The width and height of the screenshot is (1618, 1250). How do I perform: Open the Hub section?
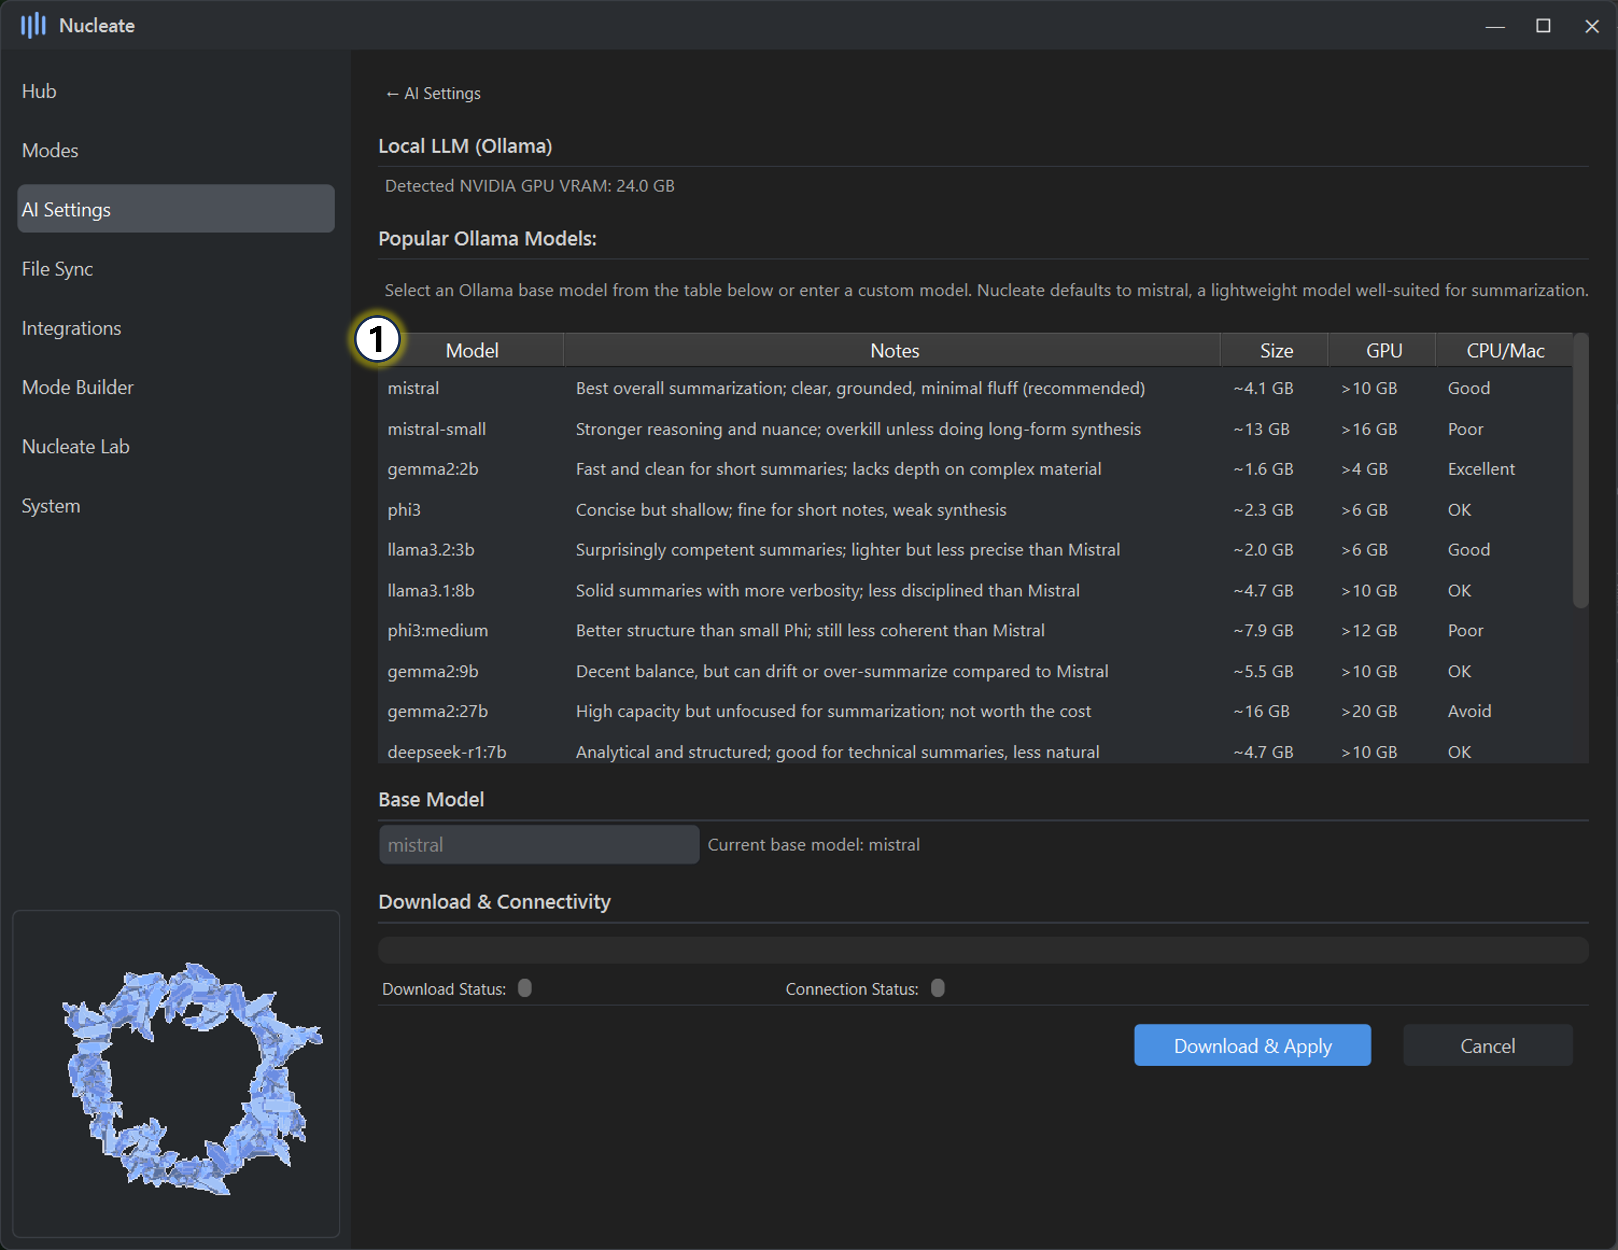(x=39, y=91)
